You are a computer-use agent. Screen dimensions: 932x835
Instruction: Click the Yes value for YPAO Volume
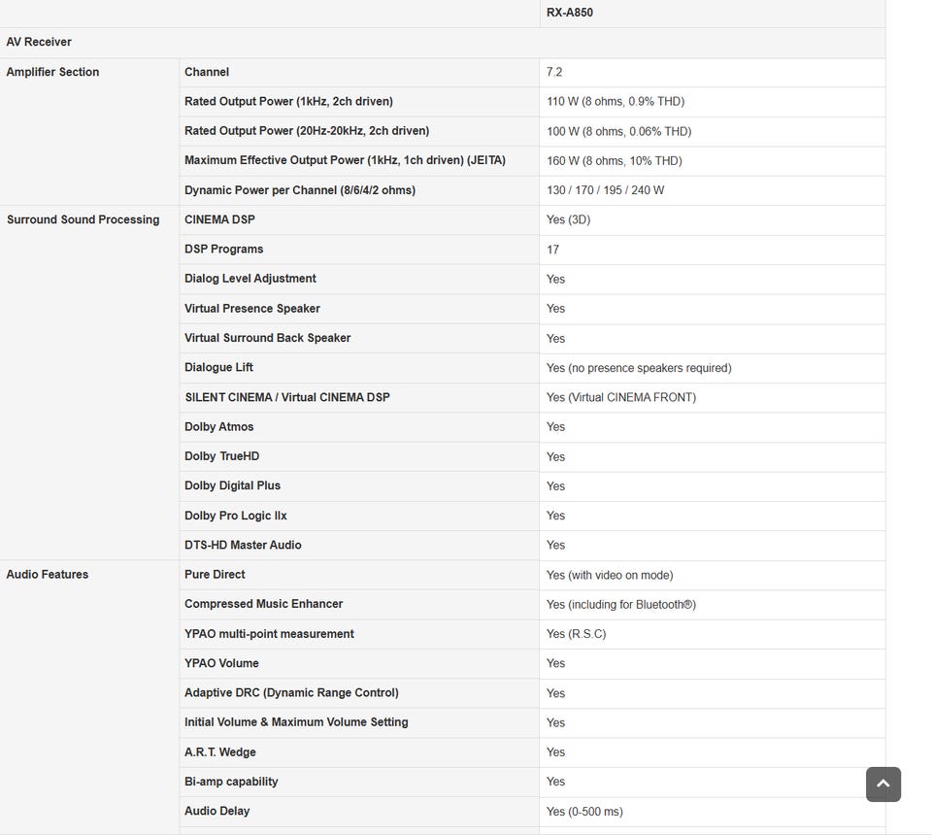pos(555,663)
